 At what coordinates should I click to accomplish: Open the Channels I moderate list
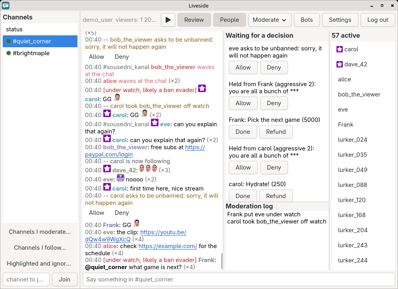pyautogui.click(x=40, y=232)
